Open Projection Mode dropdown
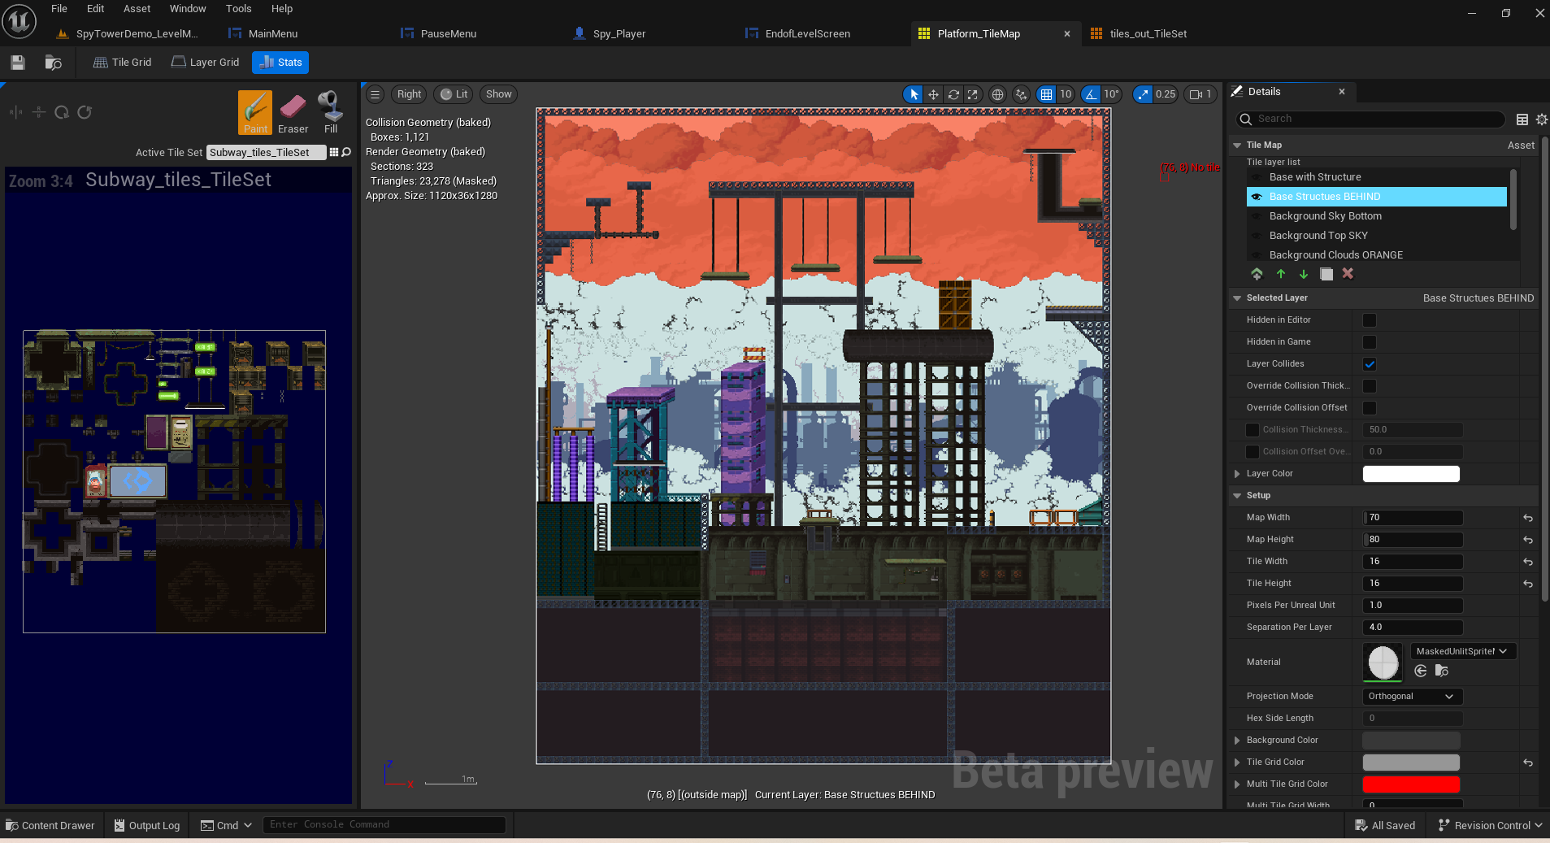Screen dimensions: 1550x843 pos(1412,697)
